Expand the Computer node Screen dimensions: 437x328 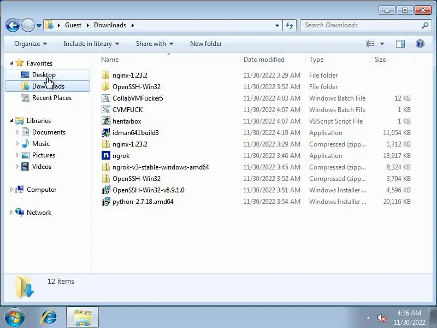(x=11, y=189)
